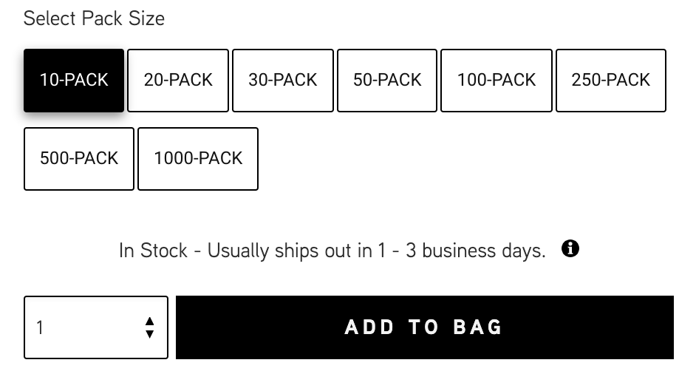This screenshot has width=696, height=374.
Task: Select the 500-PACK option
Action: (x=79, y=159)
